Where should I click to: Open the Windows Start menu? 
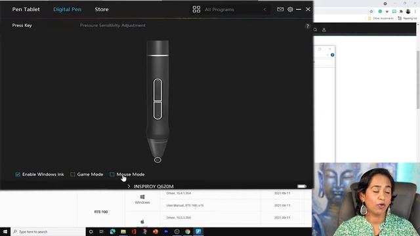pos(5,231)
